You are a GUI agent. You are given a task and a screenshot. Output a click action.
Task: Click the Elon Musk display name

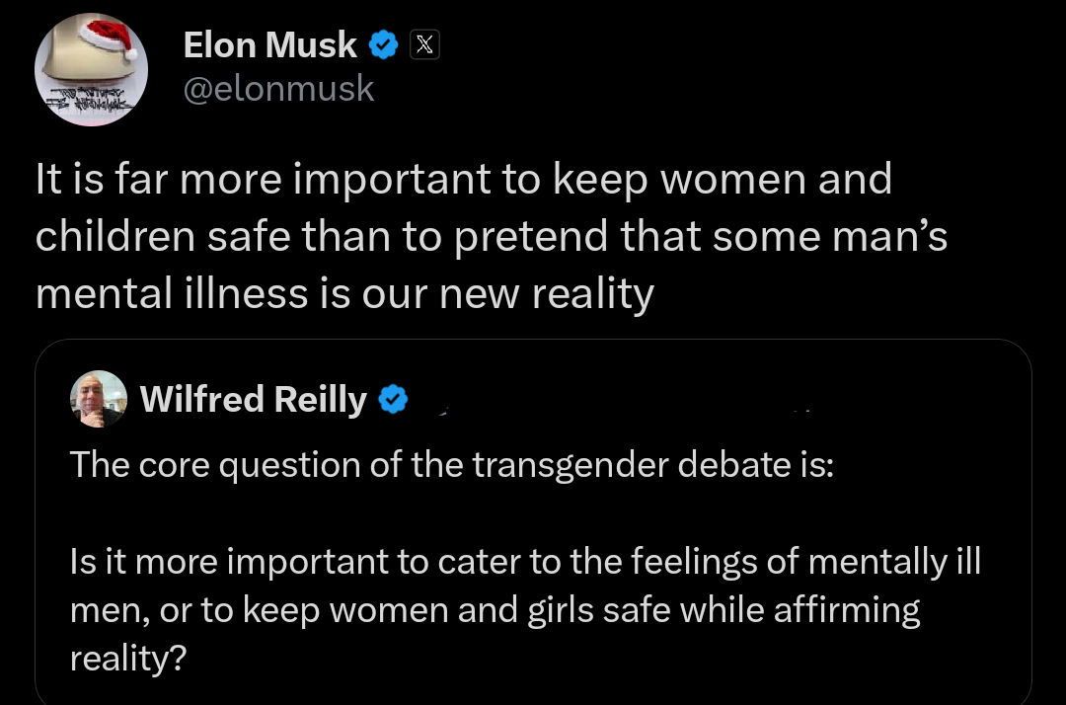click(268, 44)
